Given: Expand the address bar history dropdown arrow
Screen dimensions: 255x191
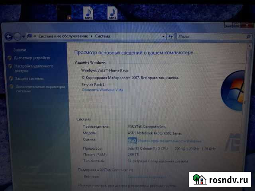Looking at the screenshot, I should (x=164, y=36).
